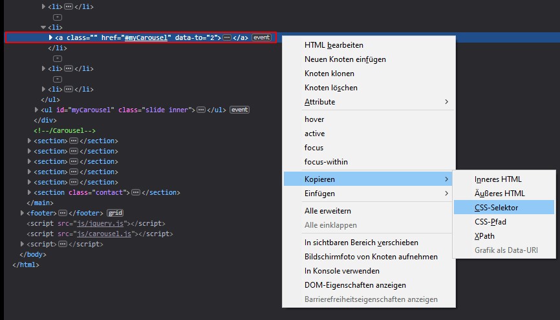Follow the #myCarousel href link
The image size is (560, 320).
point(145,37)
